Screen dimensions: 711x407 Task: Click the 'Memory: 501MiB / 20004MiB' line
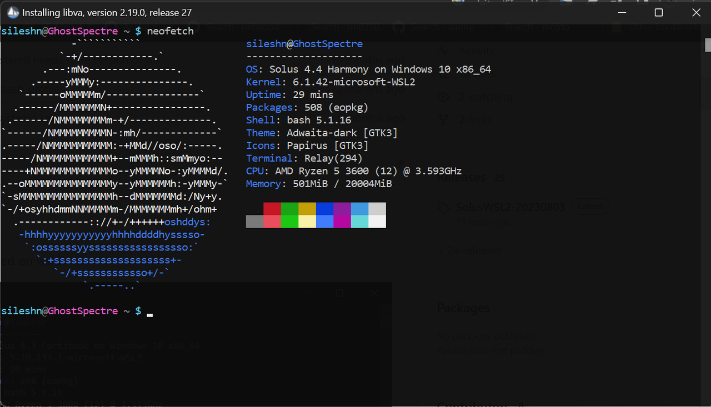tap(319, 184)
